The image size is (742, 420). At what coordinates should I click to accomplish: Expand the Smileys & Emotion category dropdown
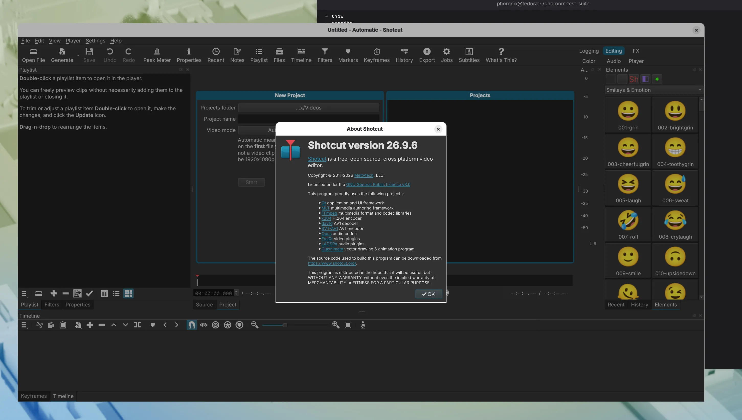point(654,90)
